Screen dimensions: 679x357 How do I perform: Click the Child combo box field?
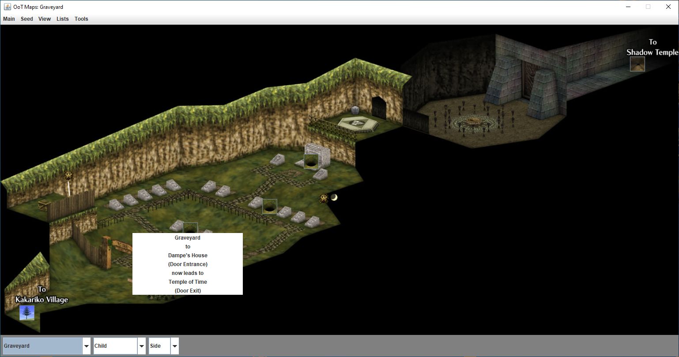tap(115, 346)
